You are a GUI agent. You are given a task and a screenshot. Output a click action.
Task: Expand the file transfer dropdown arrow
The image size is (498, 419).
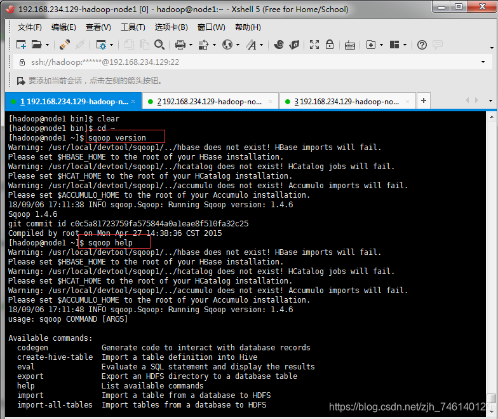click(x=215, y=45)
